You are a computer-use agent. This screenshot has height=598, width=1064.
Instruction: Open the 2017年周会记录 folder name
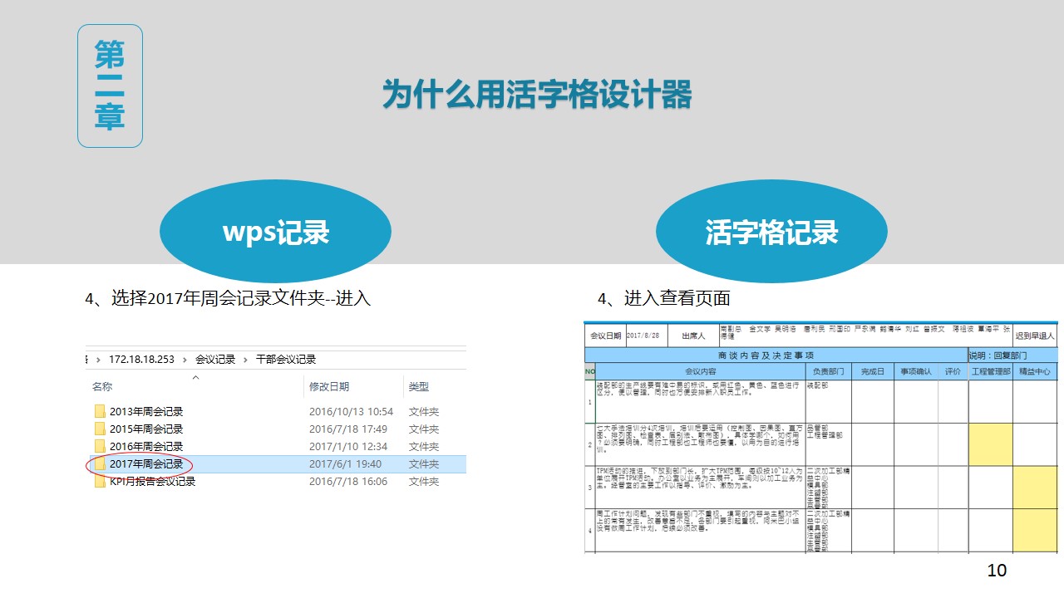(x=146, y=463)
